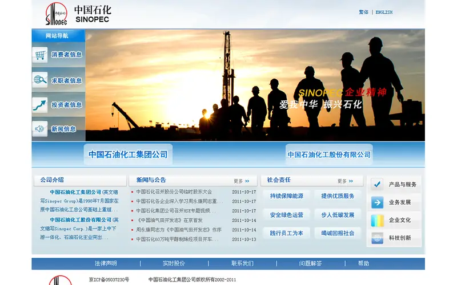
Task: Open 法律声明 in the footer bar
Action: click(106, 263)
